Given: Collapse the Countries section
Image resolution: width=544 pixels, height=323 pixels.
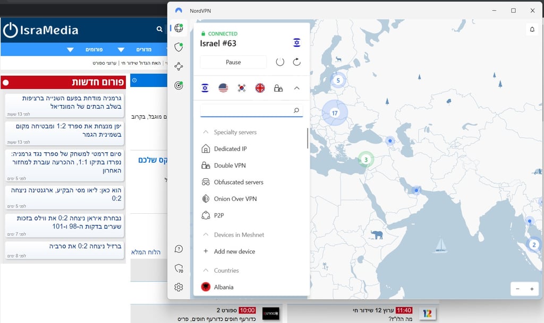Looking at the screenshot, I should (206, 270).
